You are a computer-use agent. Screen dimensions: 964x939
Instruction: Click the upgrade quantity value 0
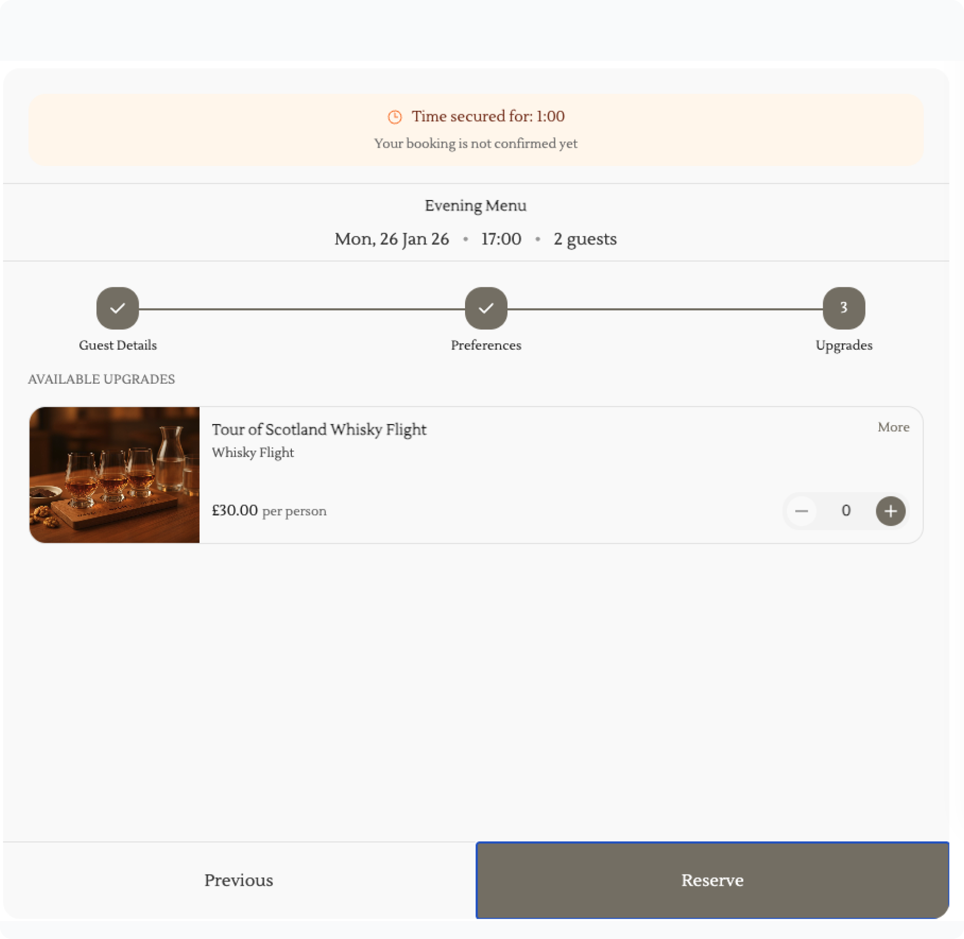coord(846,511)
